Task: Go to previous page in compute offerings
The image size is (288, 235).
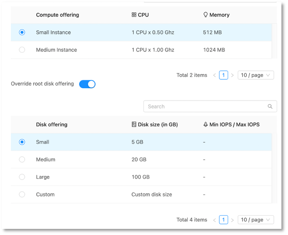Action: (215, 75)
